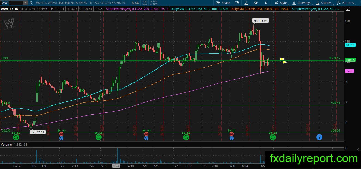
Task: Open the Style dropdown menu
Action: 280,3
